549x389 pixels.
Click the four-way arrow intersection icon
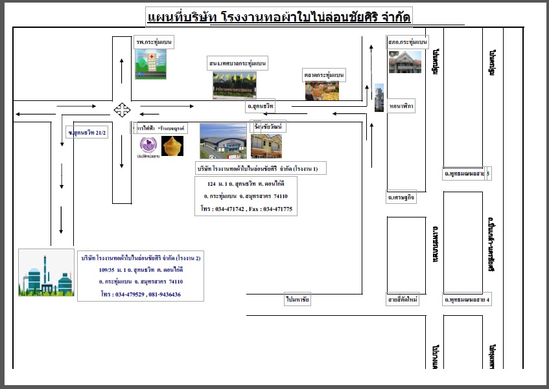pyautogui.click(x=122, y=110)
